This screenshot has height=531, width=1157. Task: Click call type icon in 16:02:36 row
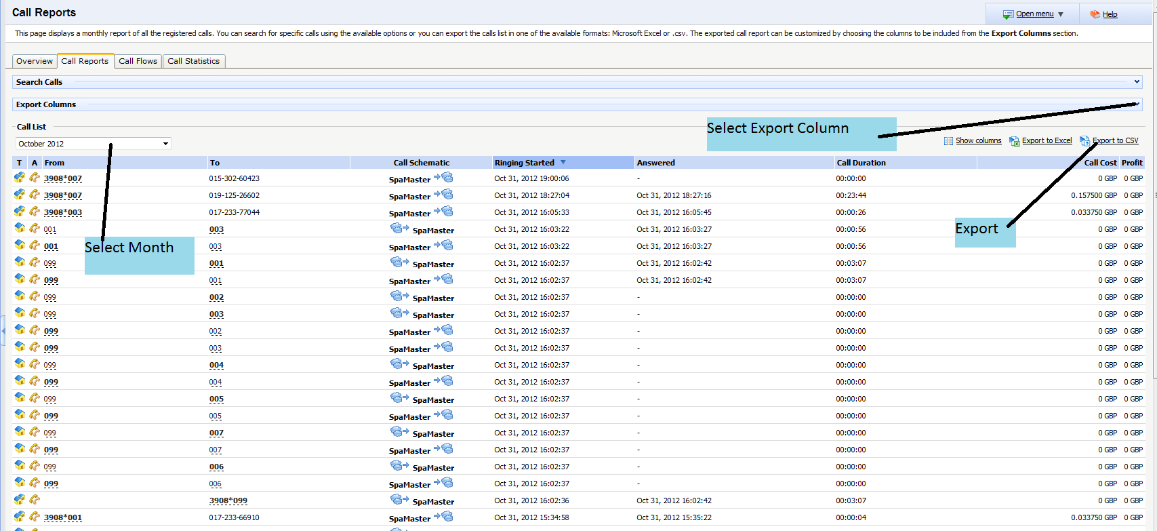[x=20, y=500]
